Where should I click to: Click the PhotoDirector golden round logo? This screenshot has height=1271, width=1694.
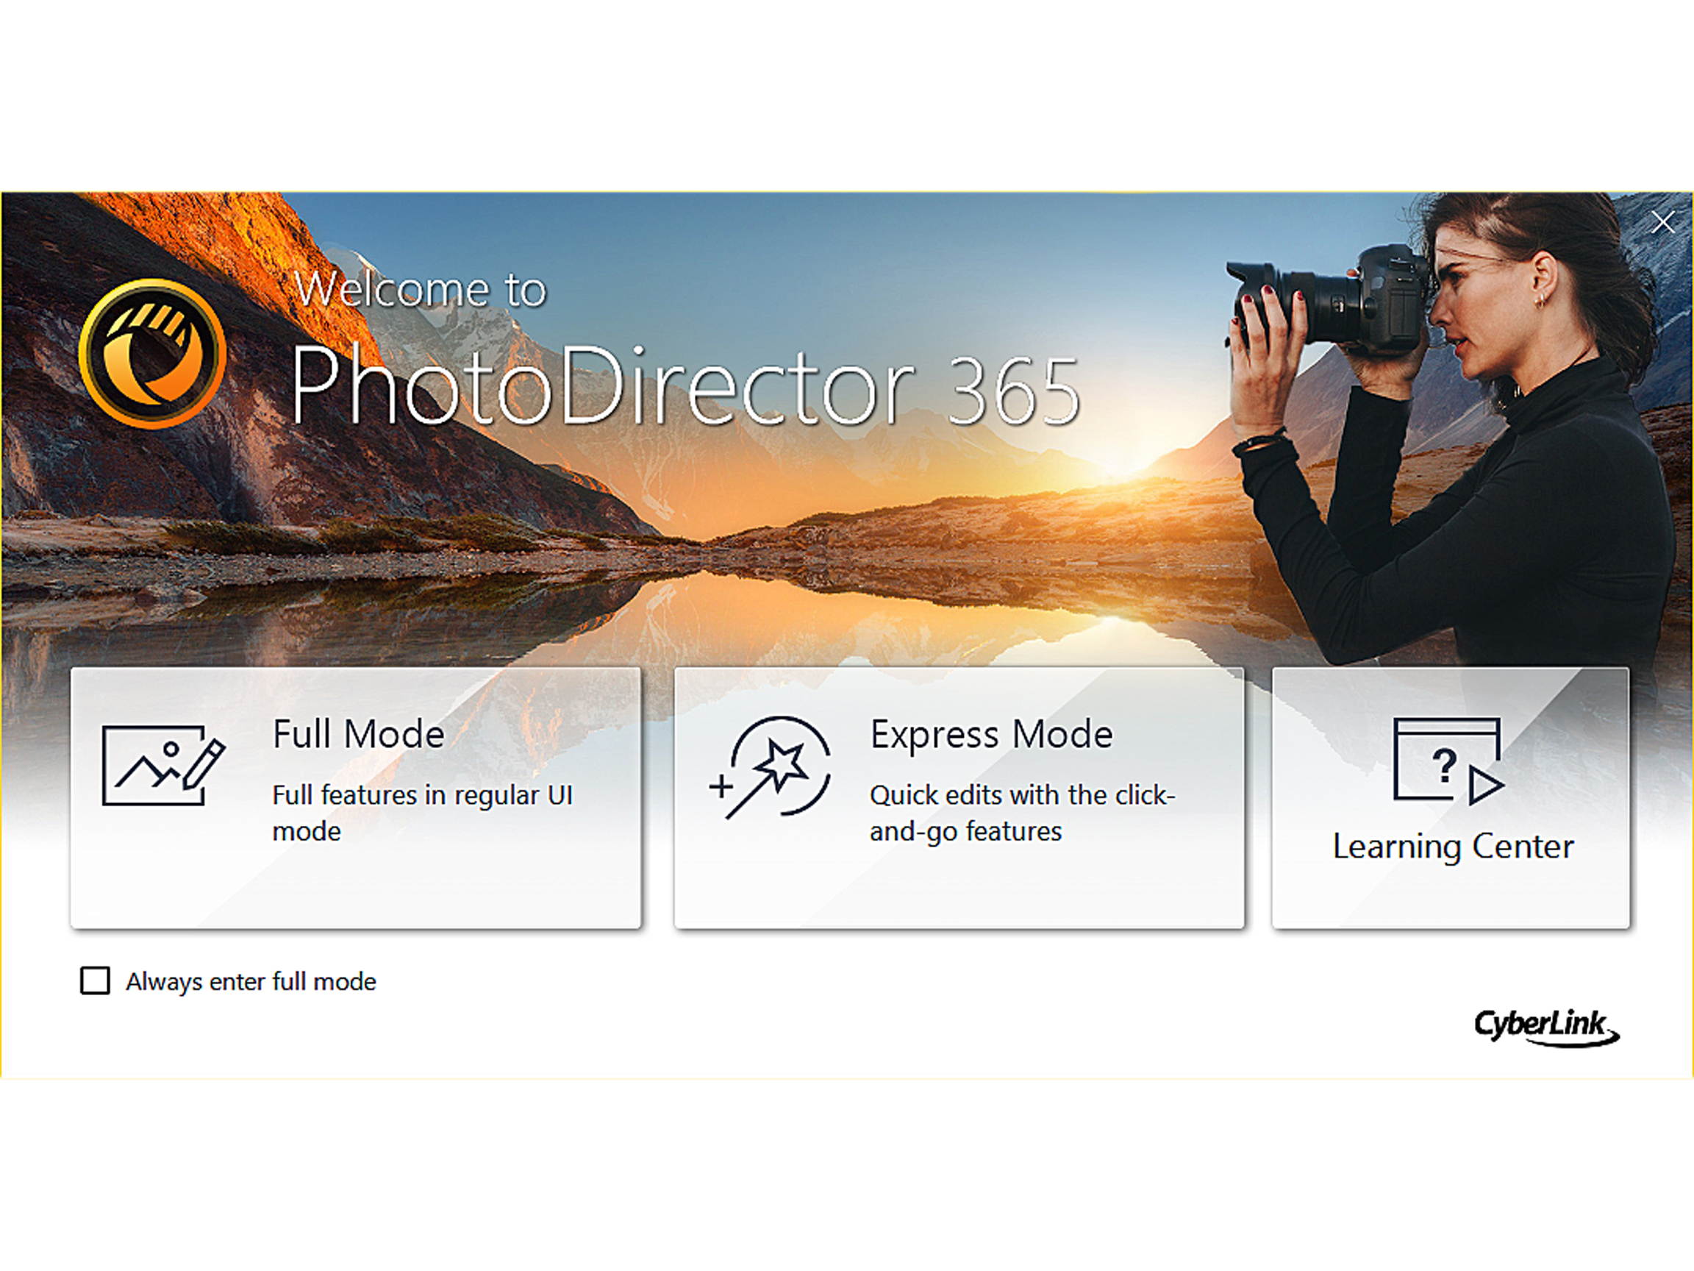point(152,353)
